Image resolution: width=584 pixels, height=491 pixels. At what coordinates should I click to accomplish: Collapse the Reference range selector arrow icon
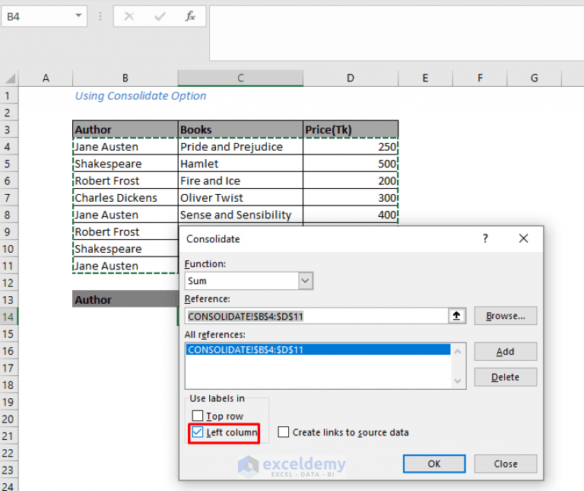click(x=456, y=316)
